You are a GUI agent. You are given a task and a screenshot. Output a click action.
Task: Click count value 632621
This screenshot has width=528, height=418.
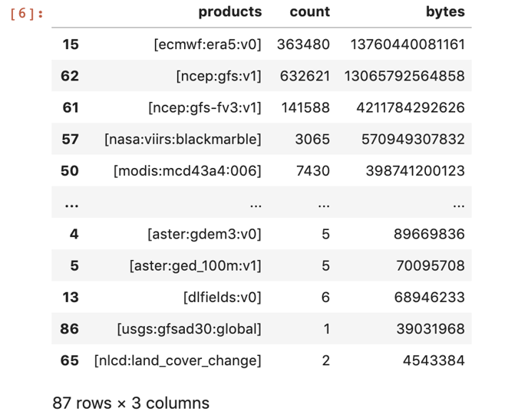tap(305, 76)
